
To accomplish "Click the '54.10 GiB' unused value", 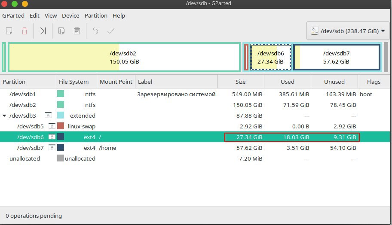I will click(343, 148).
